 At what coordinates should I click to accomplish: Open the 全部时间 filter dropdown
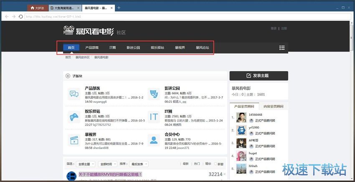pos(107,164)
